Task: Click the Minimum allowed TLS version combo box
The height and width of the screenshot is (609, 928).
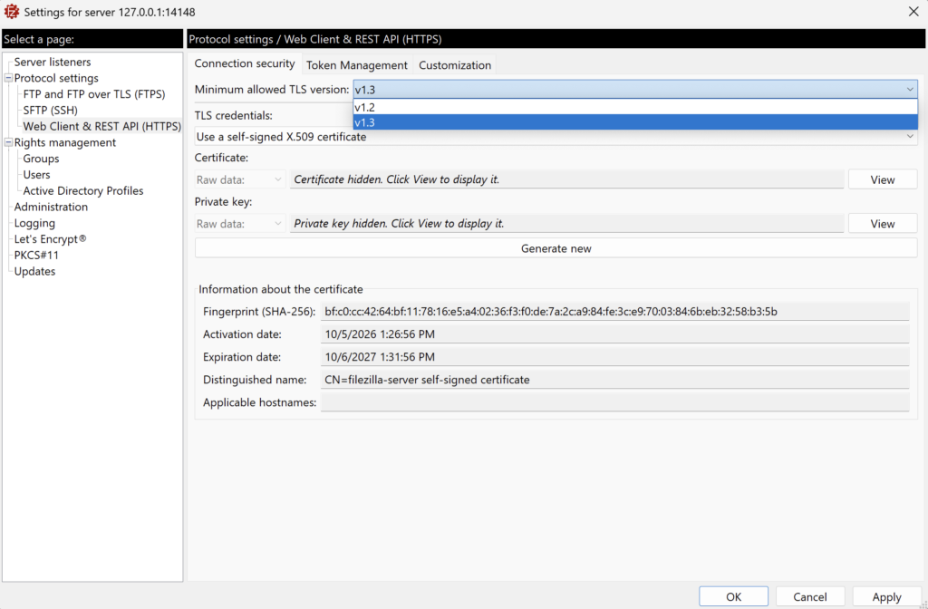Action: coord(635,90)
